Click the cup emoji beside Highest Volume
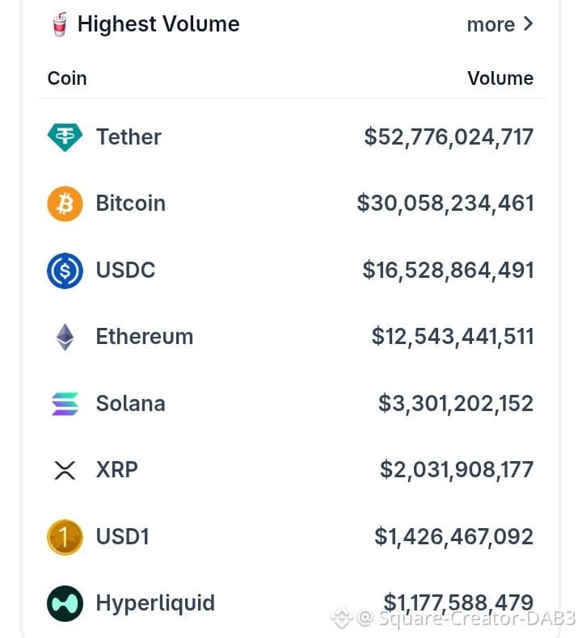The image size is (582, 638). click(60, 24)
